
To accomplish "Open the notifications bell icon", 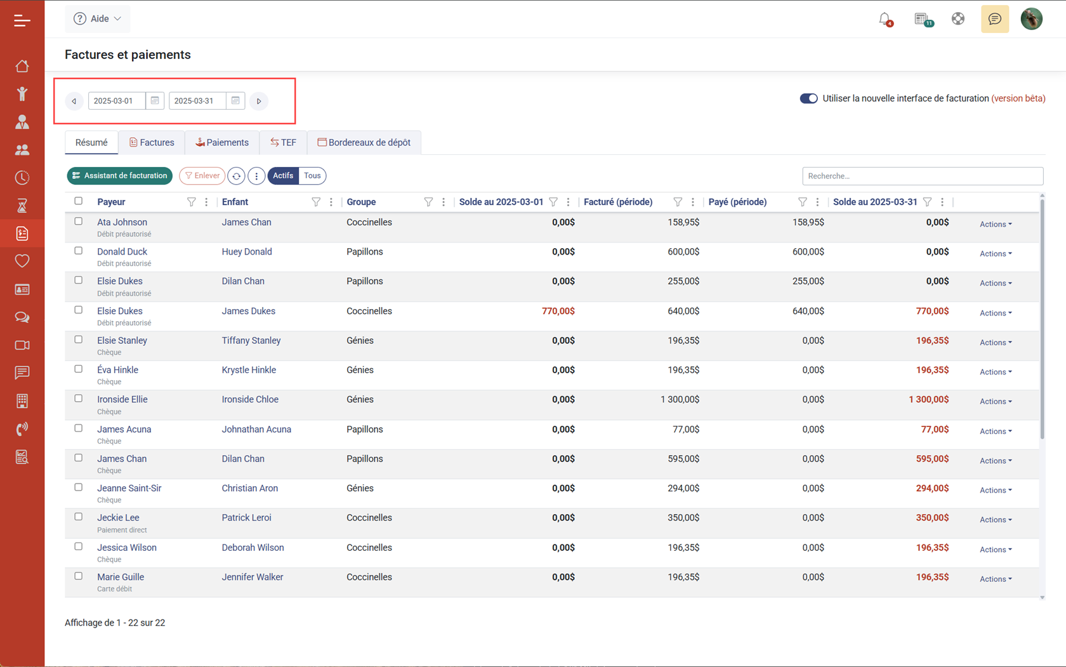I will pyautogui.click(x=885, y=19).
